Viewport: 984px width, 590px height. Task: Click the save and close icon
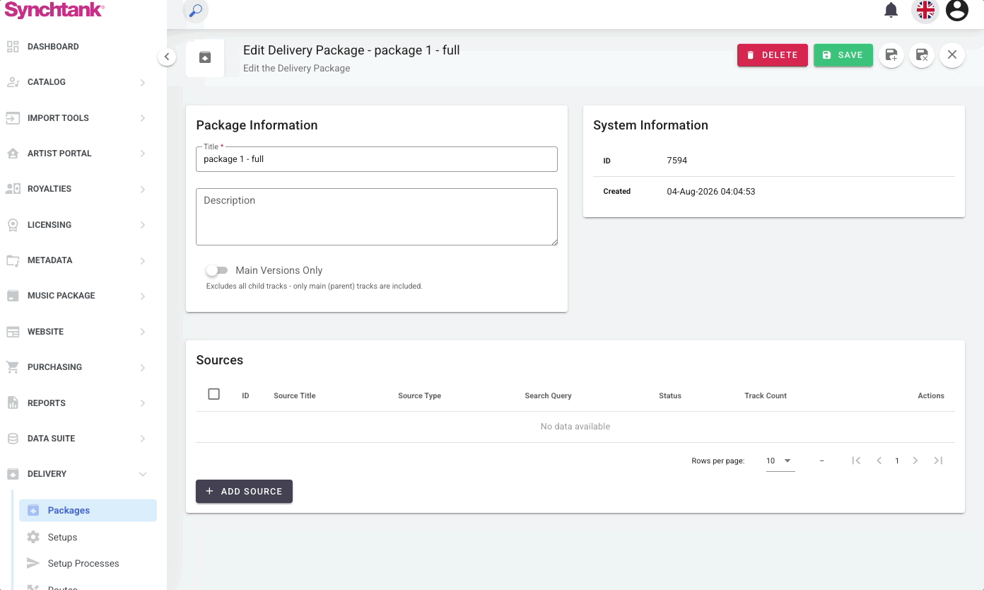(x=922, y=55)
